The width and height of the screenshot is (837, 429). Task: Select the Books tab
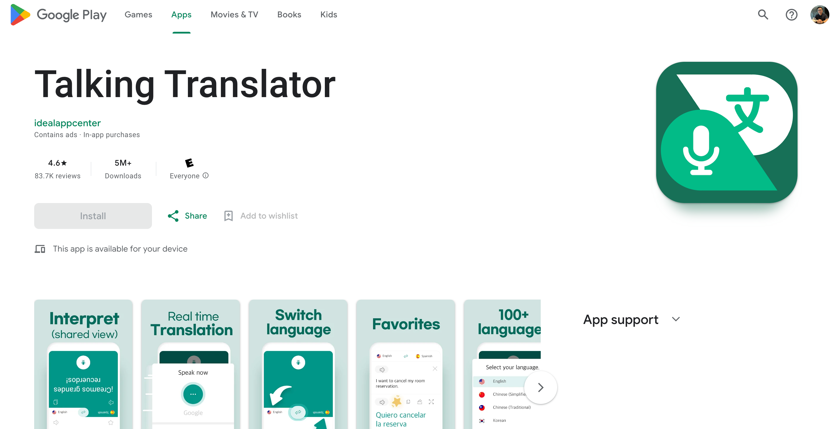pos(289,15)
